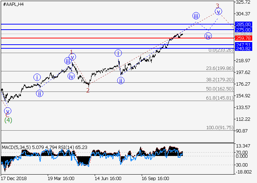
Task: Click the 90.87 price axis value
Action: pyautogui.click(x=242, y=131)
